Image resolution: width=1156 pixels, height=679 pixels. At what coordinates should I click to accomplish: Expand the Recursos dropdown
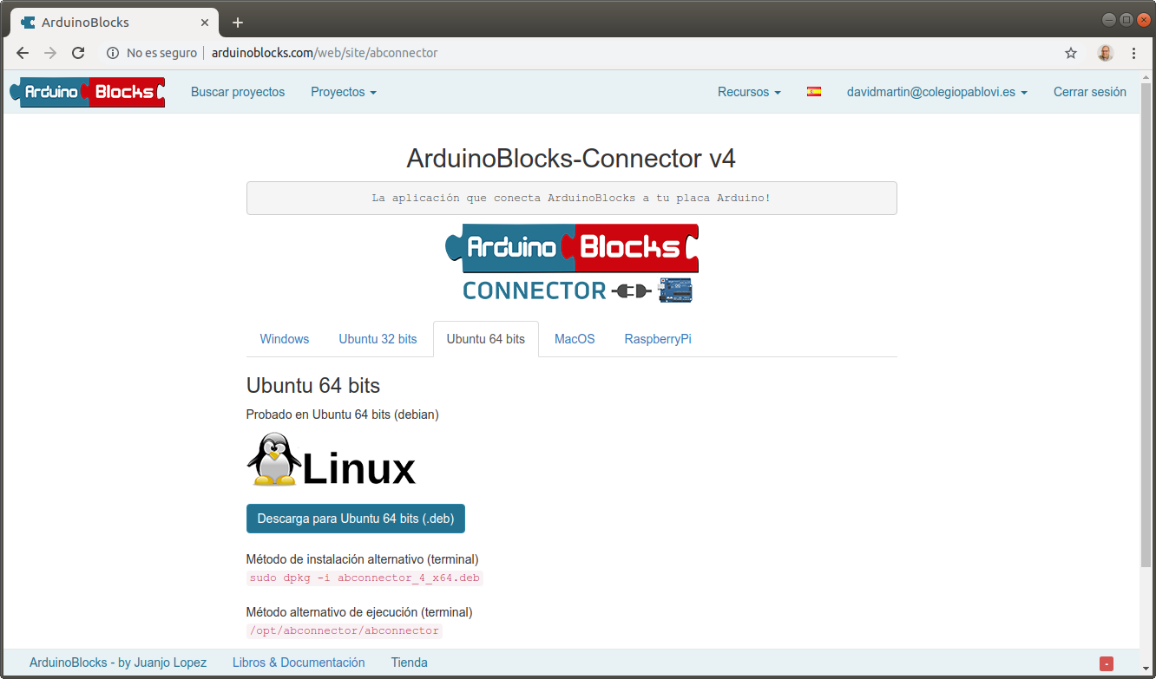(747, 91)
